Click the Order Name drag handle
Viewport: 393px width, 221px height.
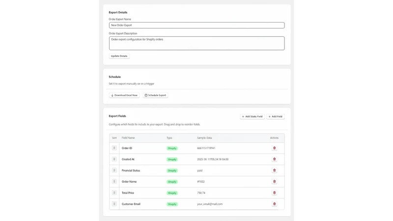pyautogui.click(x=114, y=181)
